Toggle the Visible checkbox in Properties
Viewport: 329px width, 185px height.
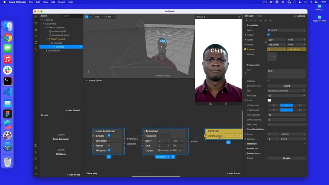click(269, 35)
